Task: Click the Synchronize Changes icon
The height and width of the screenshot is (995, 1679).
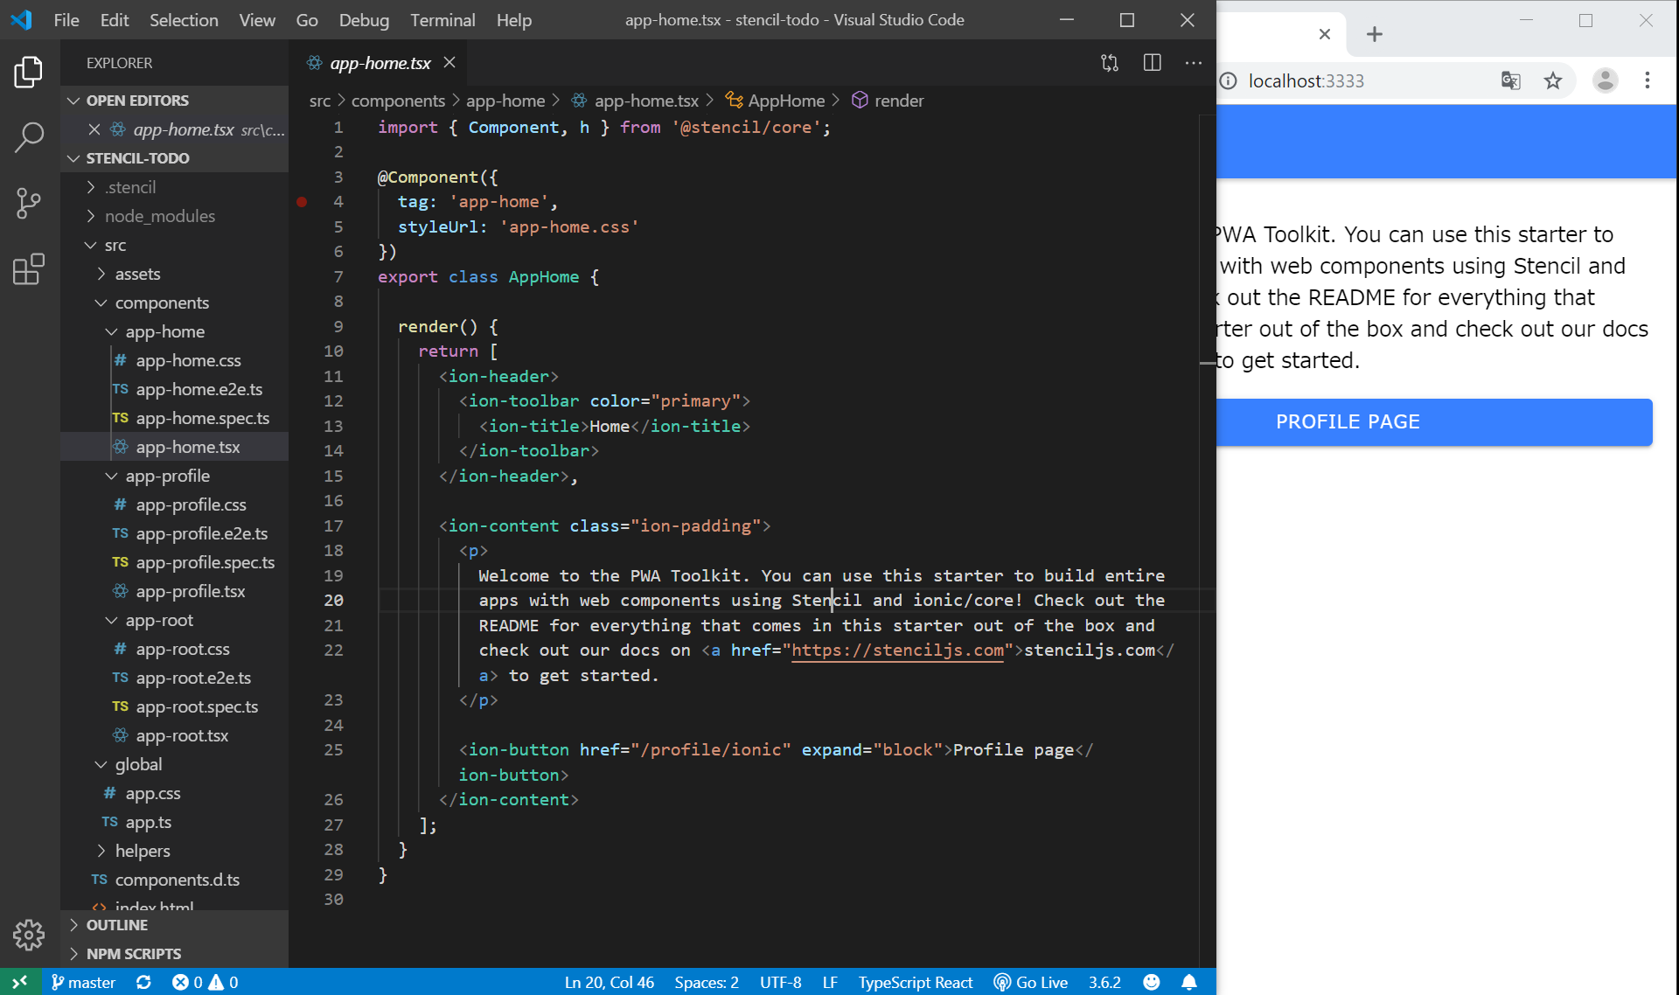Action: coord(144,982)
